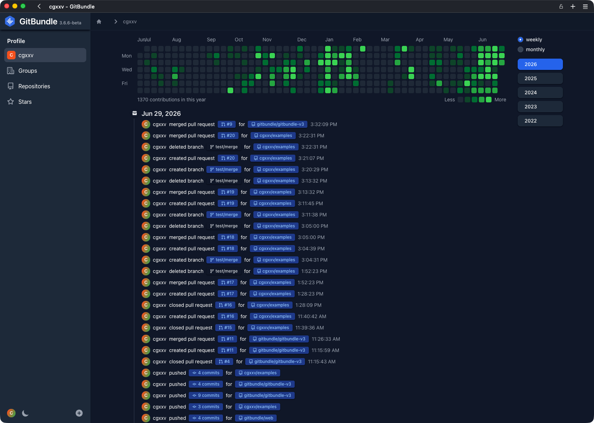Click cgxxv in the breadcrumb

click(x=130, y=22)
